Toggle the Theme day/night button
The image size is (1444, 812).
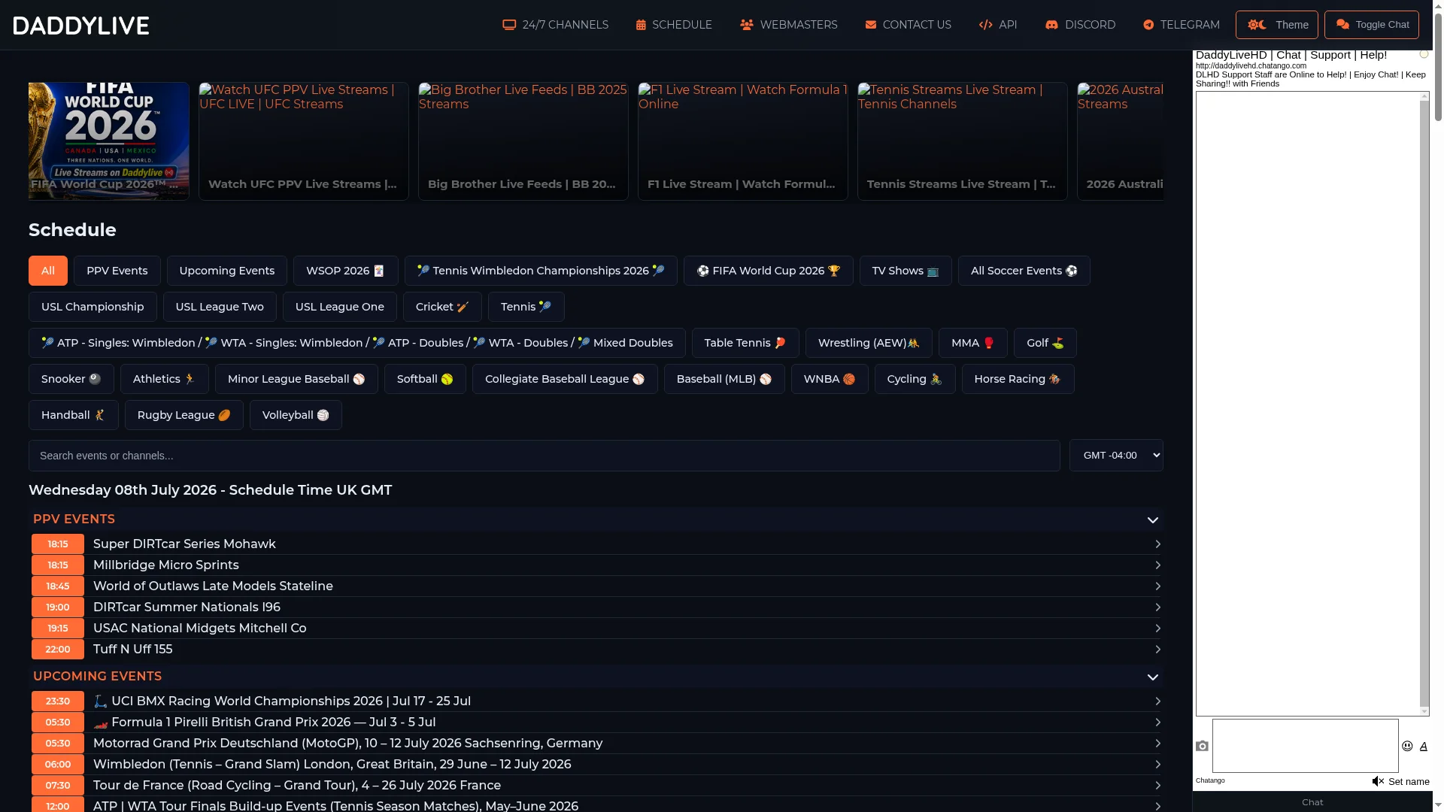point(1276,25)
